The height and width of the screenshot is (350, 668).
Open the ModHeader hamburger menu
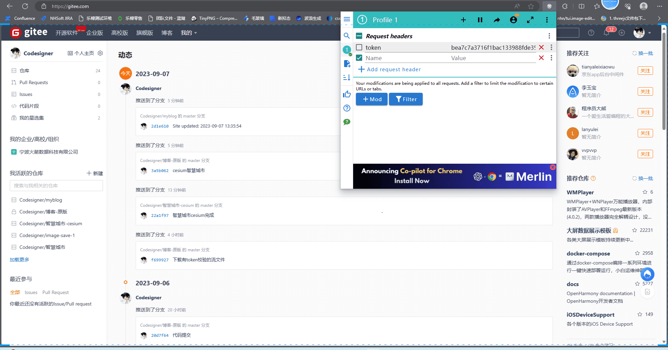click(x=347, y=19)
